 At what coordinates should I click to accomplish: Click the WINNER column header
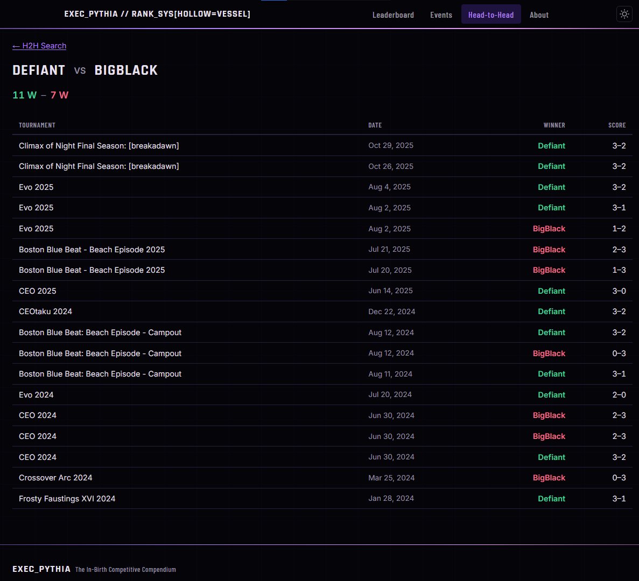click(554, 125)
